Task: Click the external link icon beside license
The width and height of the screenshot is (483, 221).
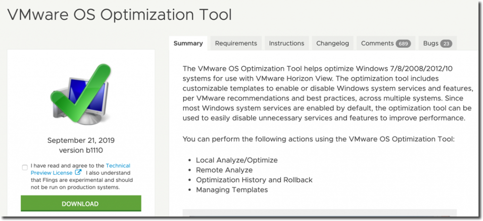Action: (79, 173)
